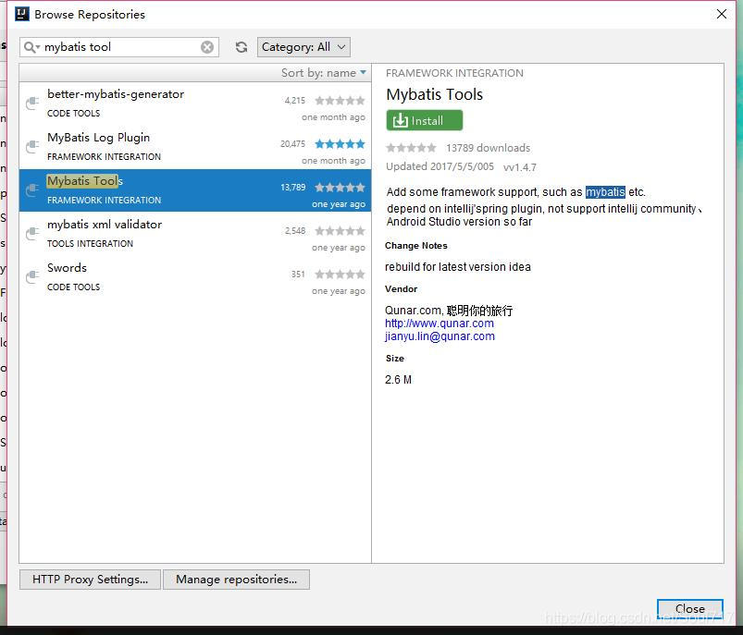This screenshot has height=635, width=743.
Task: Click the 'Android Studio version so far' line
Action: (459, 222)
